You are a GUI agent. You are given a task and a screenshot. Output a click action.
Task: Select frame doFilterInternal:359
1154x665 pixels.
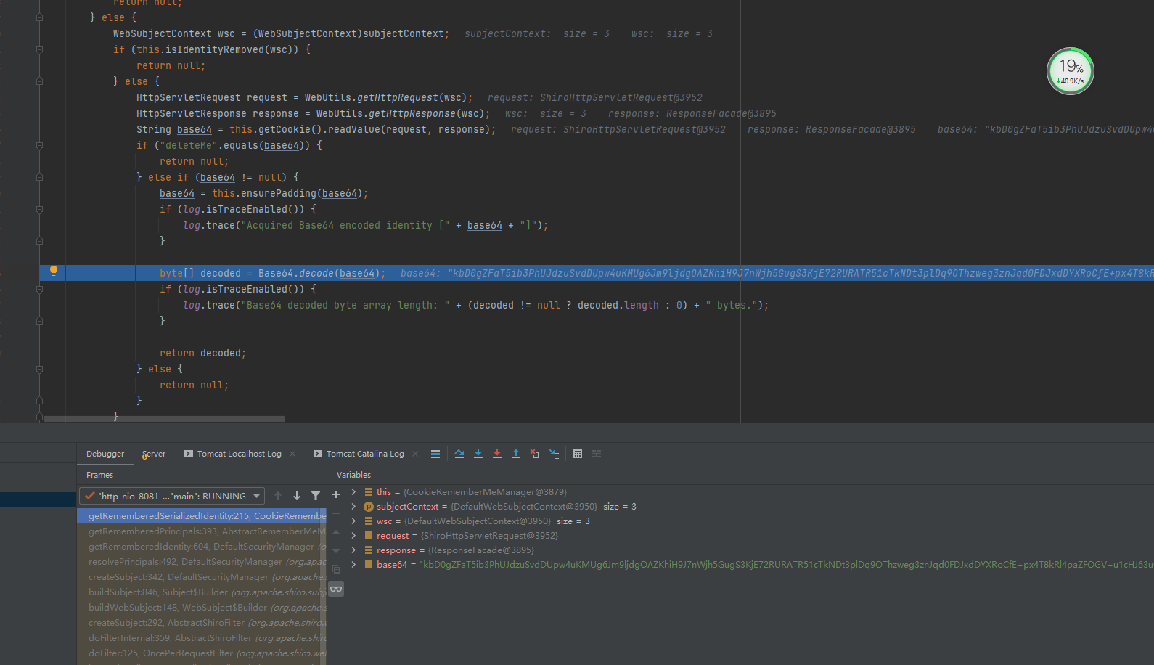point(202,638)
